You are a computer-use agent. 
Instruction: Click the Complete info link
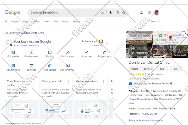97,46
